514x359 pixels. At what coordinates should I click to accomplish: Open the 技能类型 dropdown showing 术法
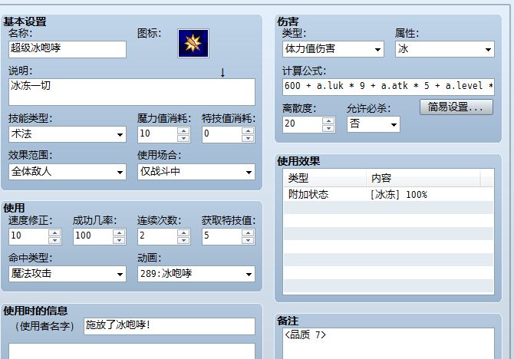(68, 134)
